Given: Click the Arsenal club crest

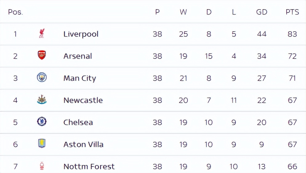Looking at the screenshot, I should pyautogui.click(x=42, y=56).
